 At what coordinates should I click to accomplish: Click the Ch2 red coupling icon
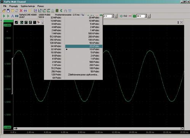click(x=130, y=16)
